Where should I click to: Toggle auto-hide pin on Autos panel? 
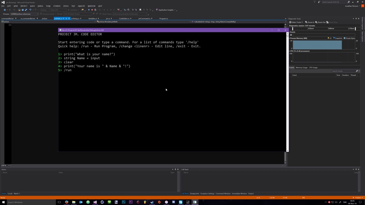(175, 169)
